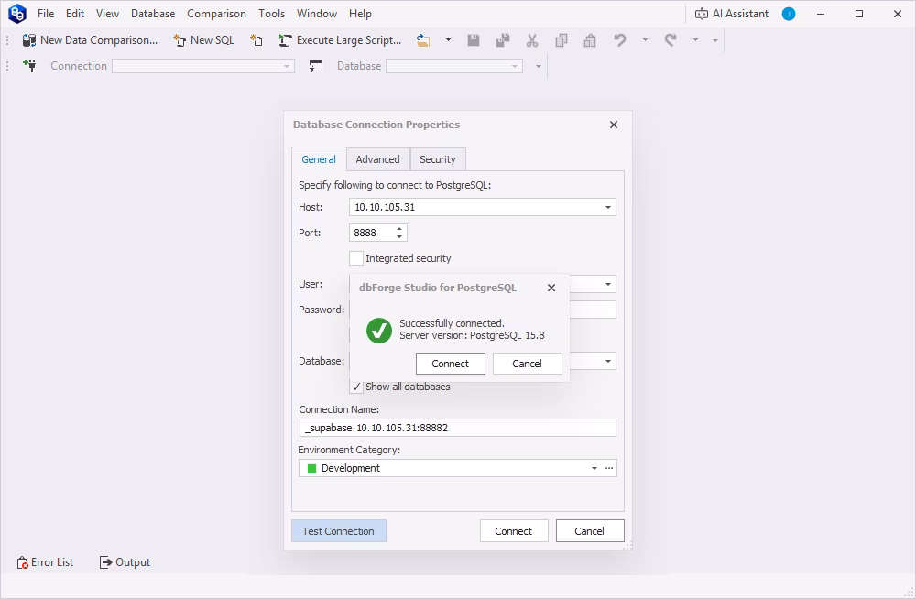Click the Copy icon in toolbar
This screenshot has width=916, height=599.
click(x=562, y=40)
